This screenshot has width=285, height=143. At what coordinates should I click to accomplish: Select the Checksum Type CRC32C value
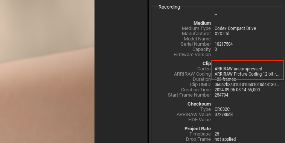(x=222, y=109)
